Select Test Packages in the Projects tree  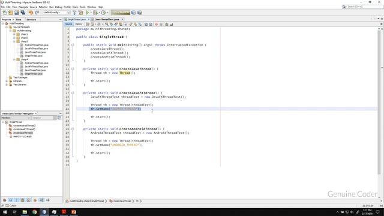(x=20, y=77)
